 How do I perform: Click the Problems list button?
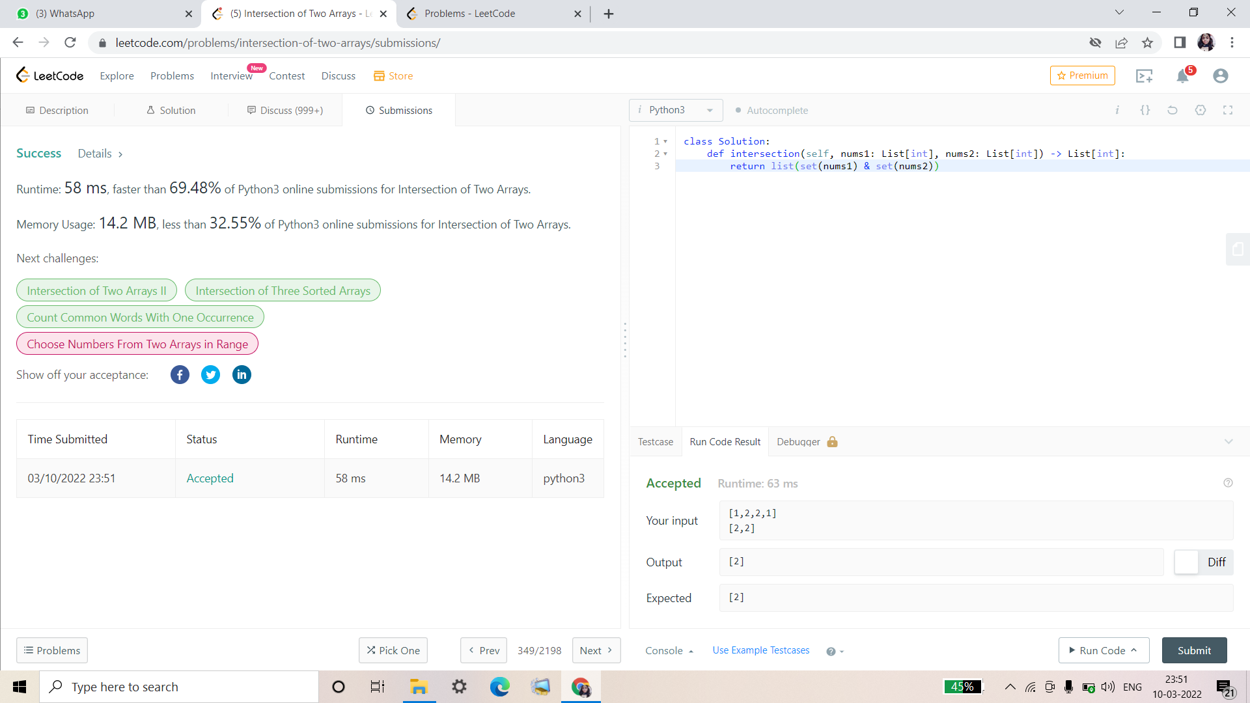click(52, 650)
